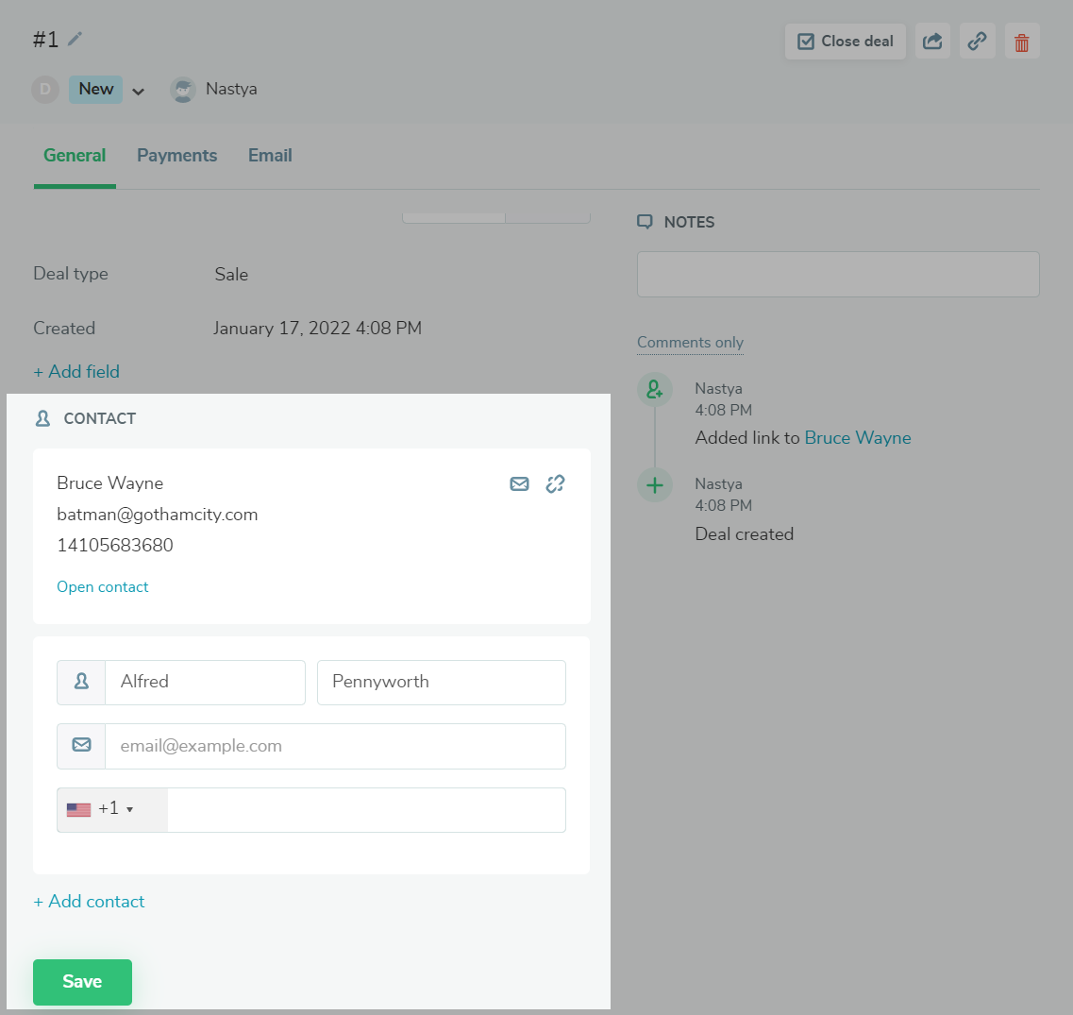The width and height of the screenshot is (1073, 1015).
Task: Click the Open contact link
Action: [x=103, y=587]
